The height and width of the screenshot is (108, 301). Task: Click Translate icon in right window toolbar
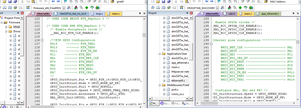click(x=153, y=8)
